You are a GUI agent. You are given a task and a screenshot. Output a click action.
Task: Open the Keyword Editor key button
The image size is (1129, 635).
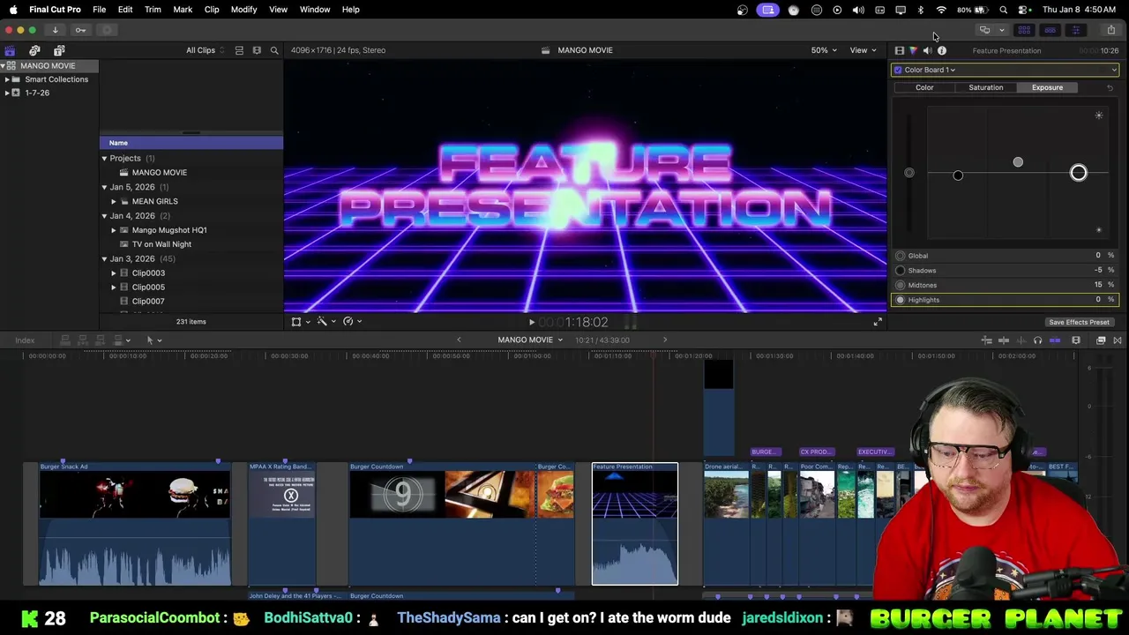(x=80, y=30)
